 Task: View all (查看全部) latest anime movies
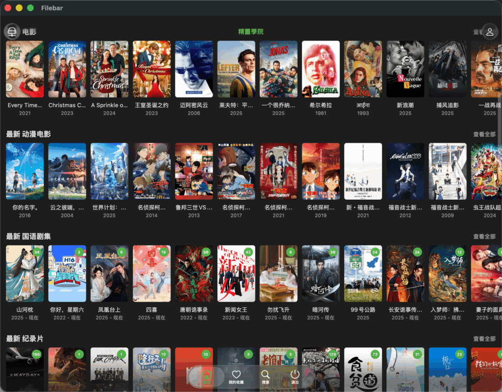click(x=484, y=134)
